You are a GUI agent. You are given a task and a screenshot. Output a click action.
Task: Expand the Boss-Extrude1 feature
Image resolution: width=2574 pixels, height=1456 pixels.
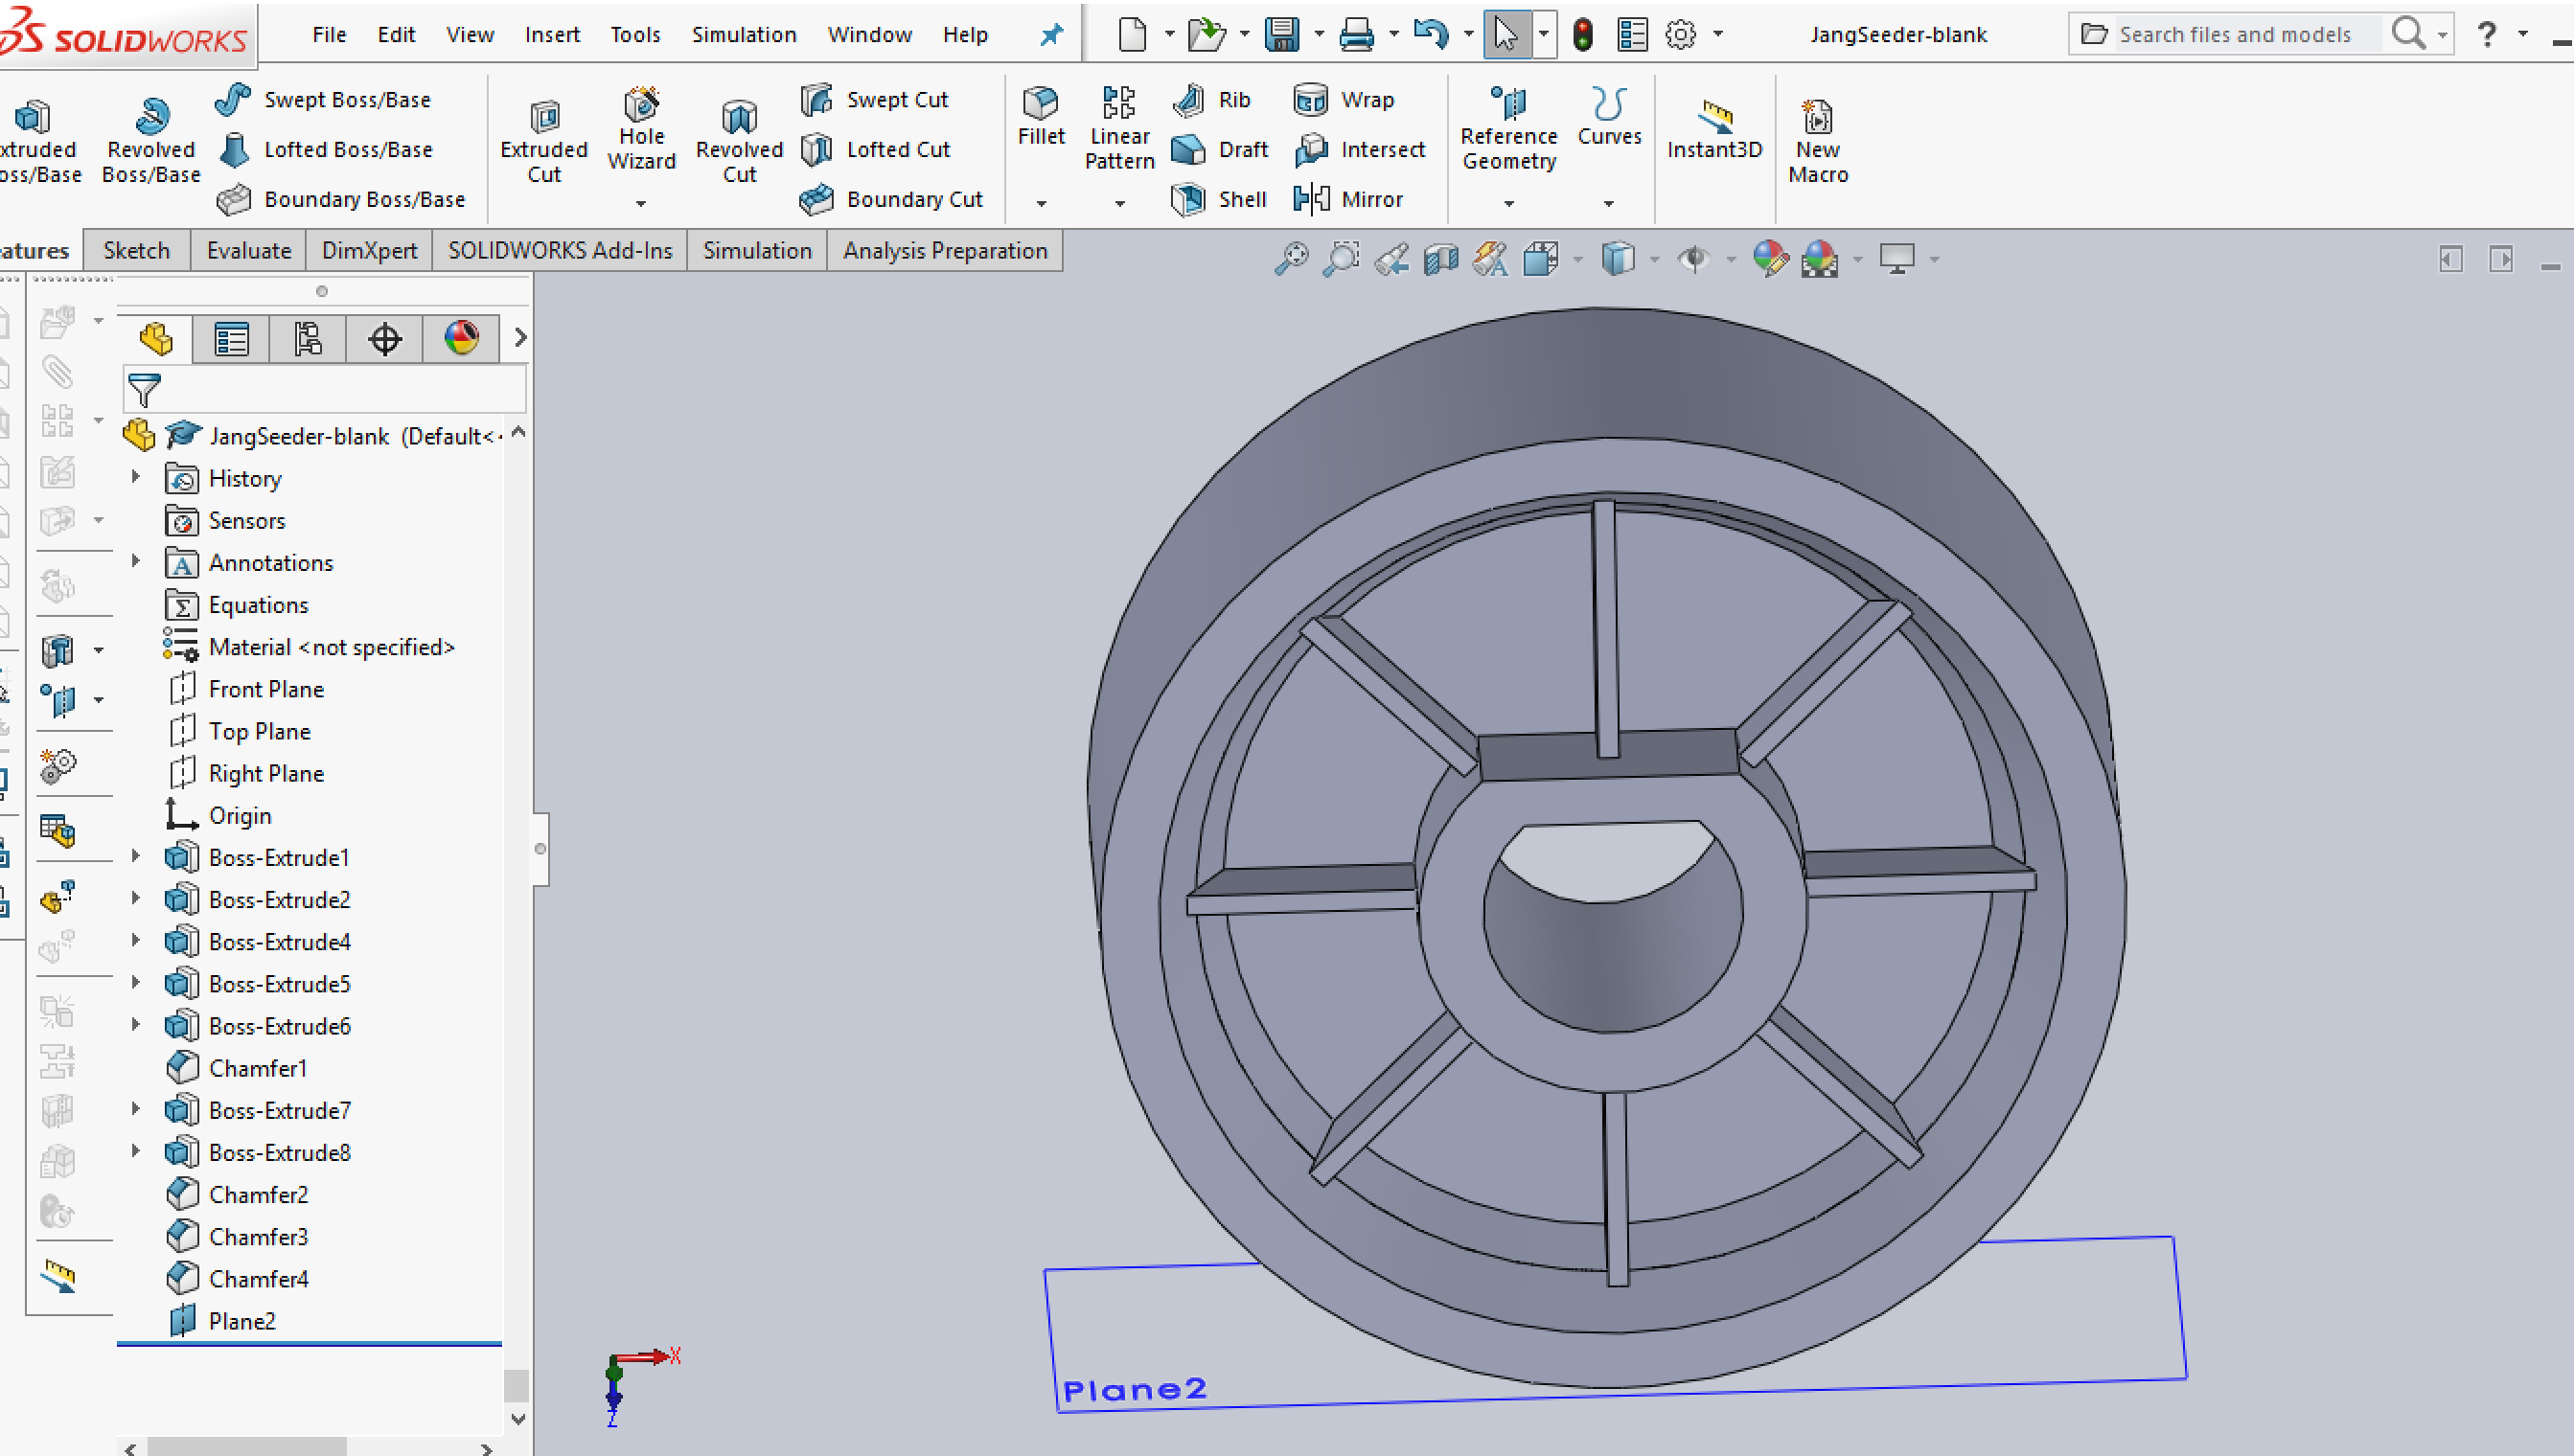[x=136, y=857]
